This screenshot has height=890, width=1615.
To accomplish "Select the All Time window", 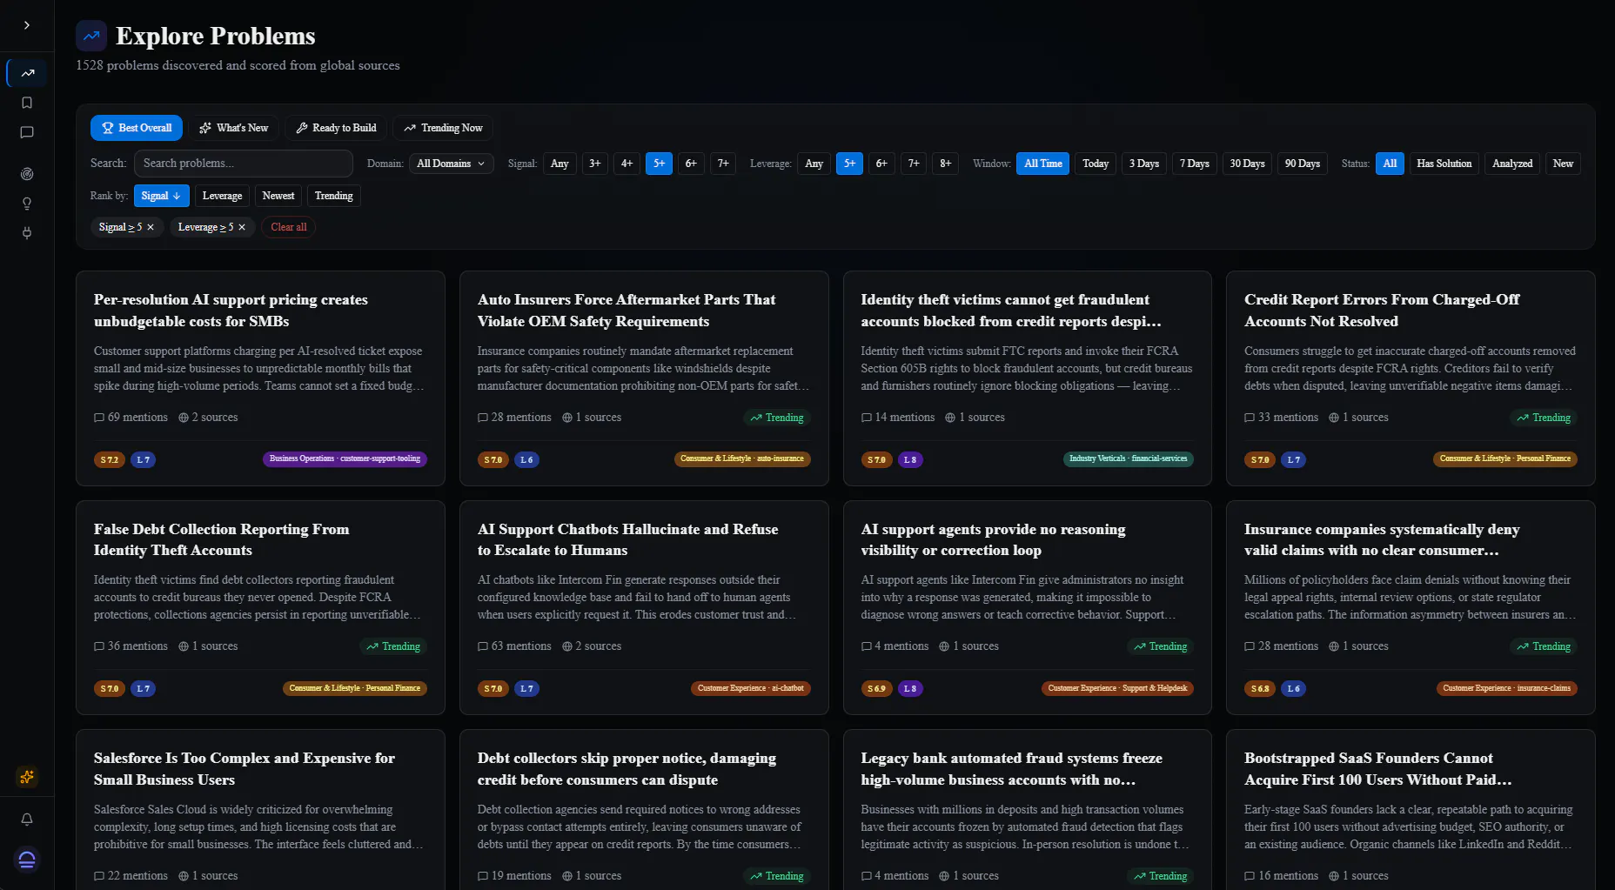I will pyautogui.click(x=1043, y=164).
